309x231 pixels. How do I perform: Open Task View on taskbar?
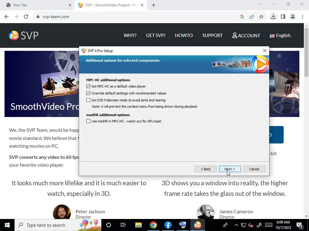(123, 225)
